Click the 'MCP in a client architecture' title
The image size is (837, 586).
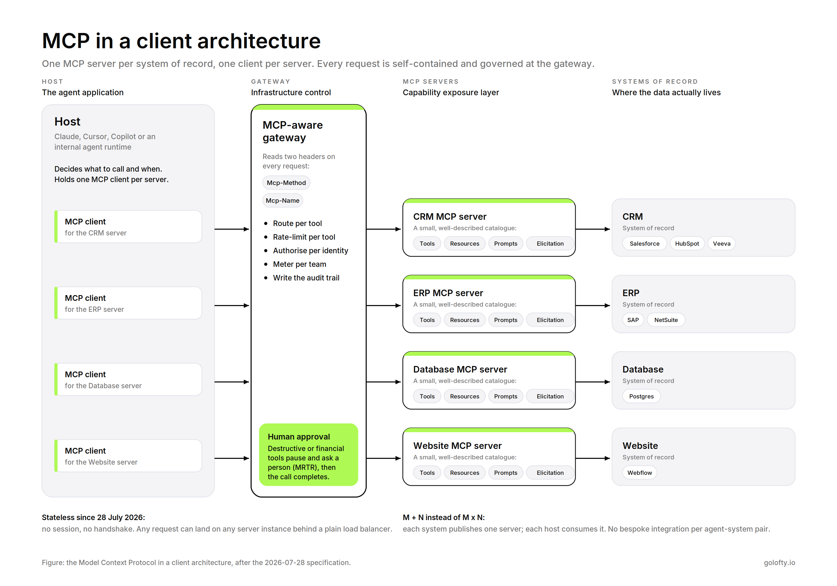coord(181,41)
